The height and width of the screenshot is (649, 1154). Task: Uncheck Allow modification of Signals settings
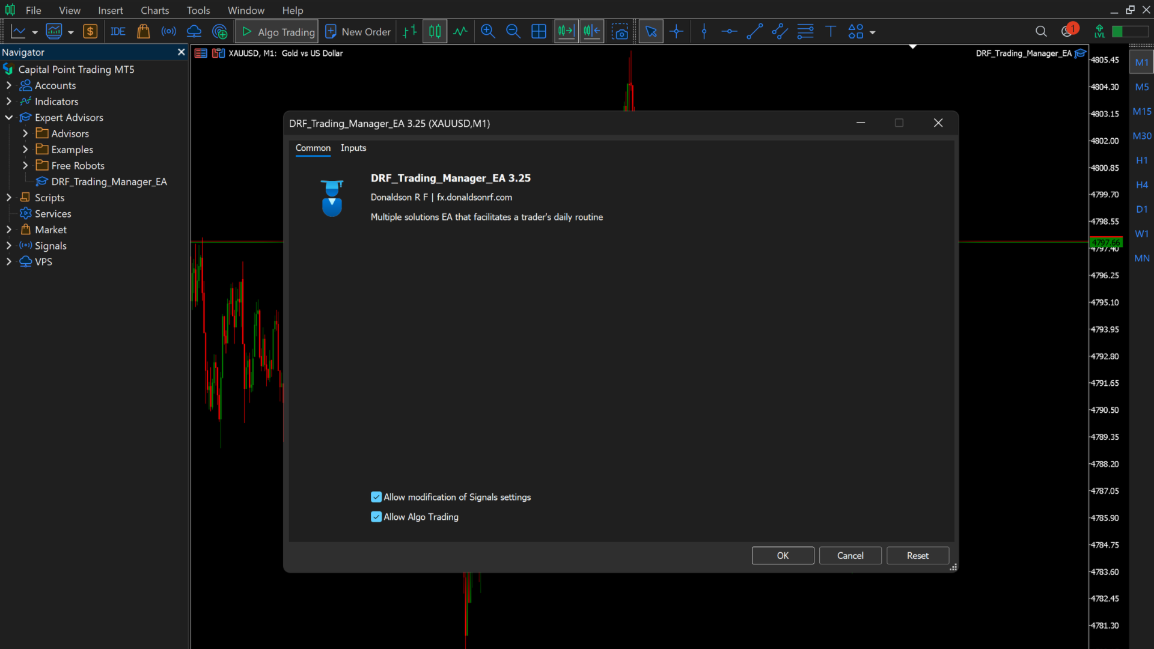[376, 497]
